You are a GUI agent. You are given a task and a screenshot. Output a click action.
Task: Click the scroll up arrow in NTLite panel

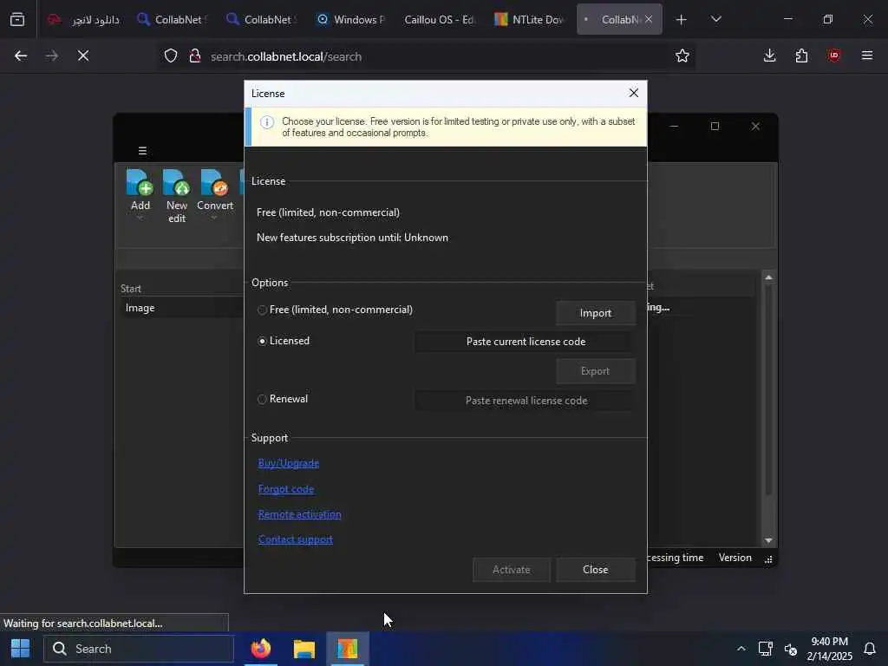point(768,277)
